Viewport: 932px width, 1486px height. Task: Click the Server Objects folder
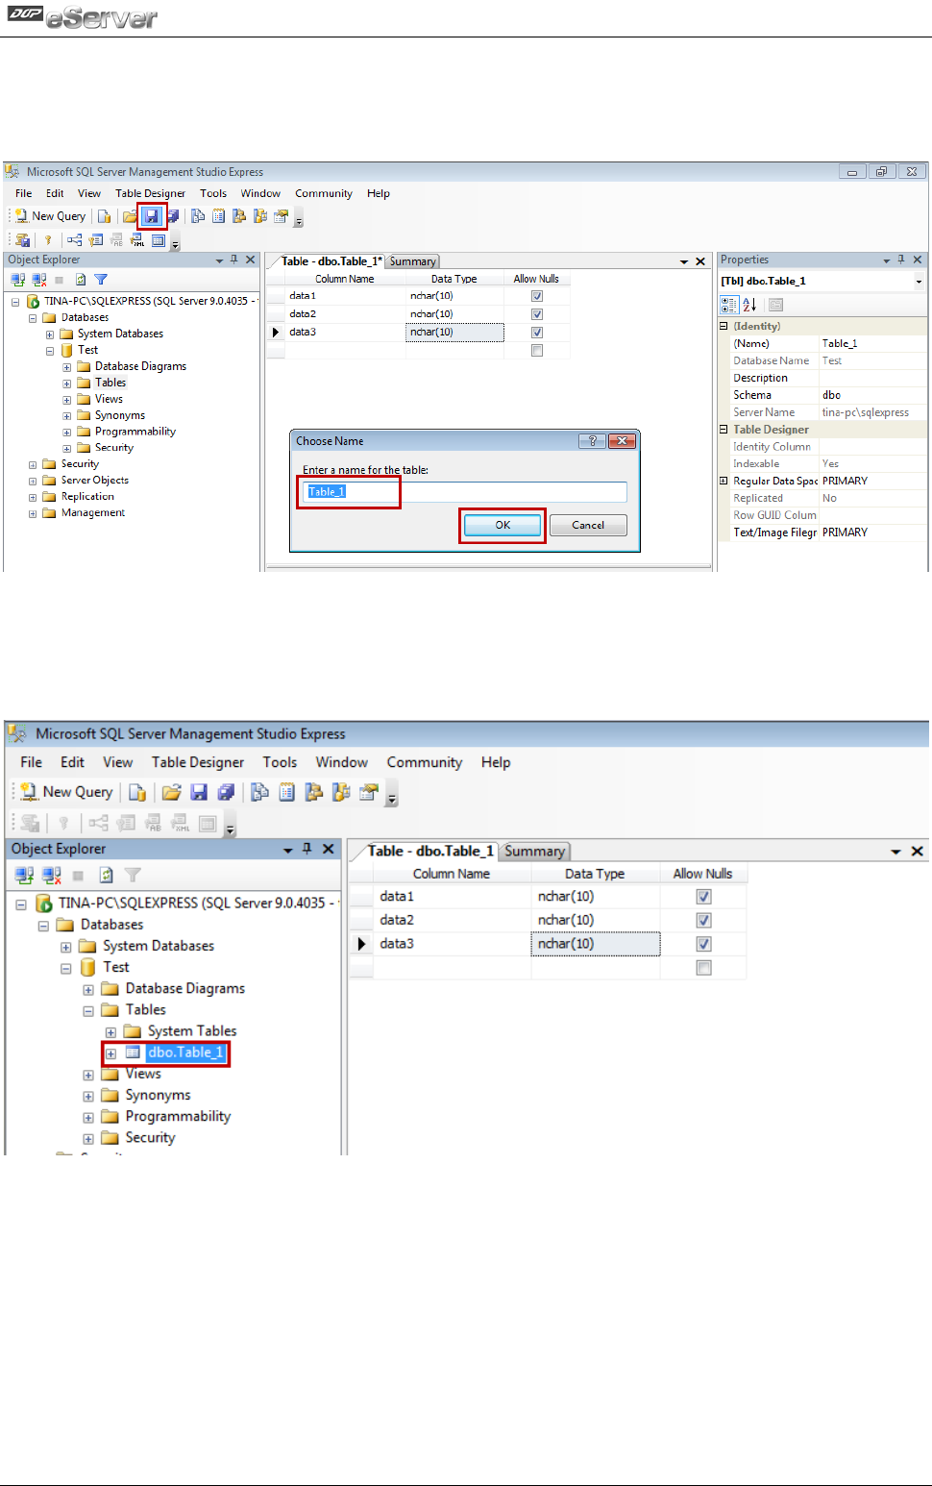point(94,481)
